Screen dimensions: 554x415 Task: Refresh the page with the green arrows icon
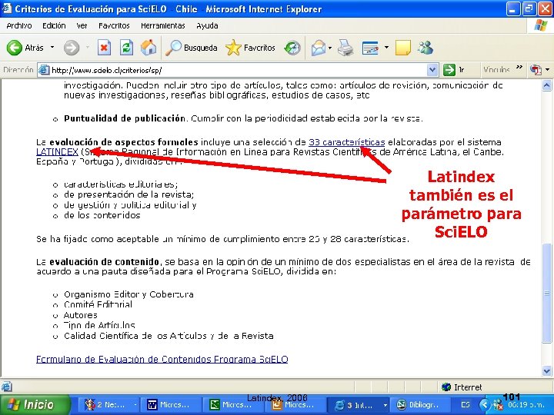(x=126, y=48)
